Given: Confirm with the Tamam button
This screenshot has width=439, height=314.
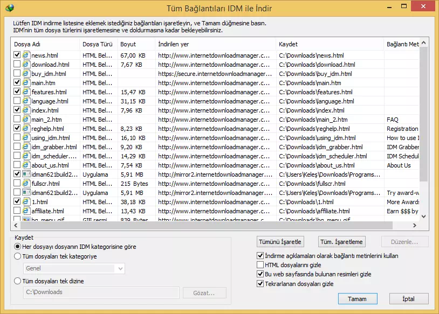Looking at the screenshot, I should 358,299.
